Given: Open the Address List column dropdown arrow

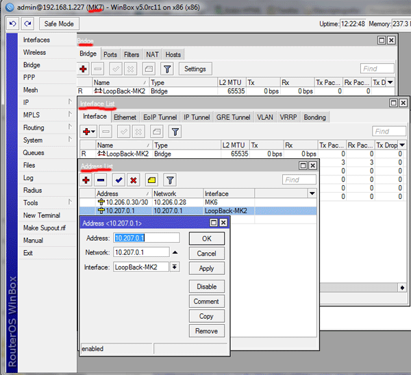Looking at the screenshot, I should point(312,194).
